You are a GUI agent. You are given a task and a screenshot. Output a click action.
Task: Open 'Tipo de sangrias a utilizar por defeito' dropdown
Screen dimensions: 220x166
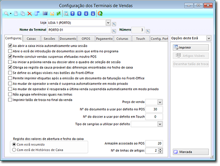tap(160, 124)
